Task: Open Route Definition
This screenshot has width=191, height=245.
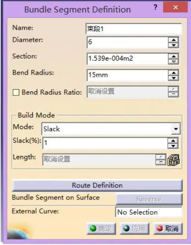Action: pos(97,185)
